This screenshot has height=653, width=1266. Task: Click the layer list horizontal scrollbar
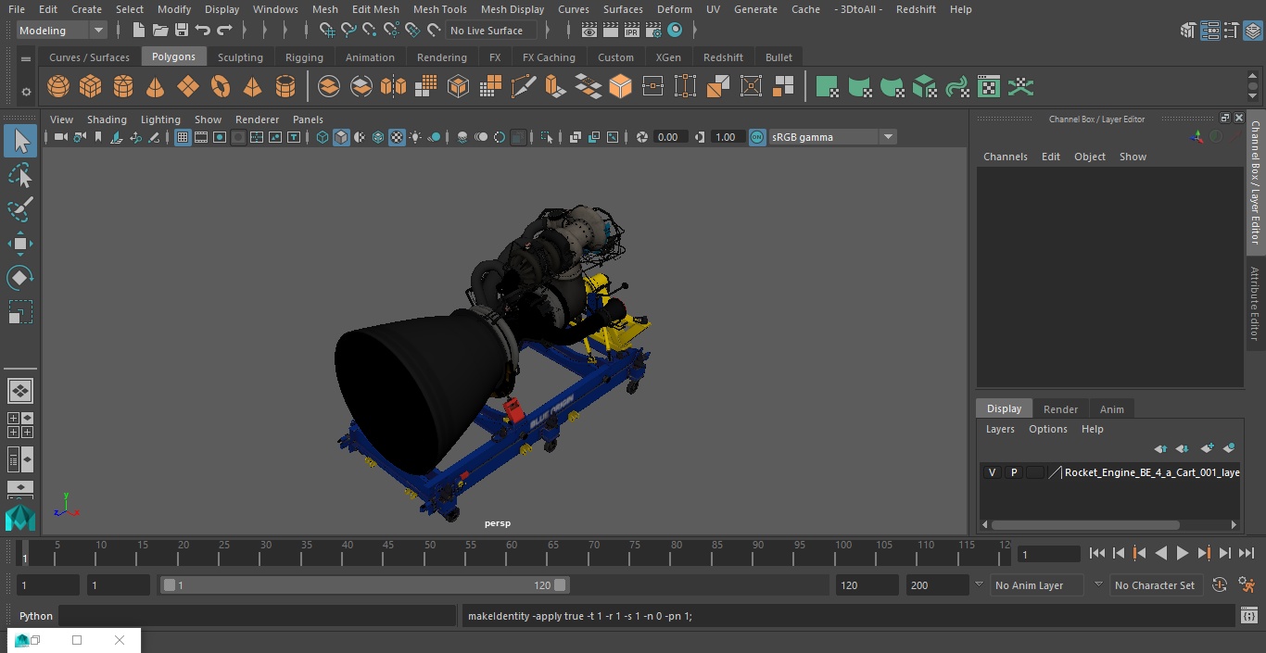[1085, 524]
